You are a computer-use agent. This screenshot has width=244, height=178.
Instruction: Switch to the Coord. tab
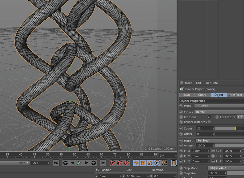pyautogui.click(x=203, y=95)
